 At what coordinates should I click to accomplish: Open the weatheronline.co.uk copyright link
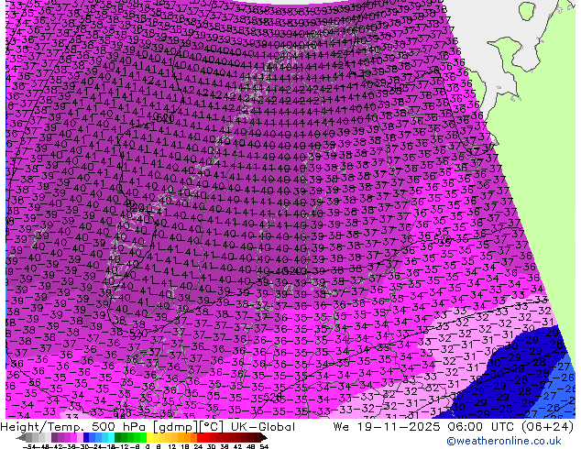pos(504,441)
